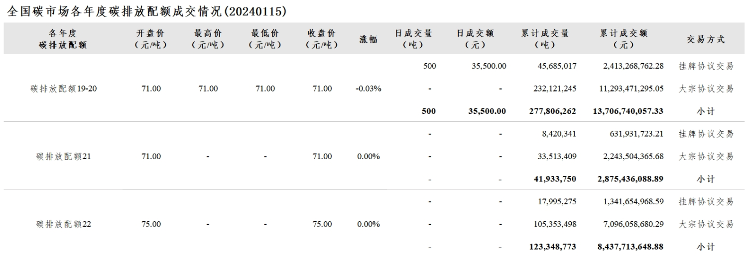Click subtotal amount 13,706,740,057.33

point(628,111)
